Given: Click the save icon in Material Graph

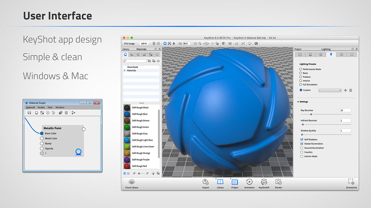Looking at the screenshot, I should click(x=29, y=113).
